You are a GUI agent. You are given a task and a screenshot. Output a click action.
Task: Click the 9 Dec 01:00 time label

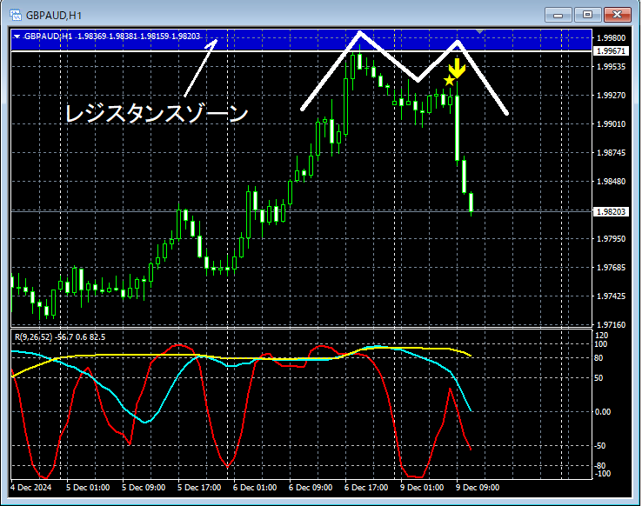(422, 488)
